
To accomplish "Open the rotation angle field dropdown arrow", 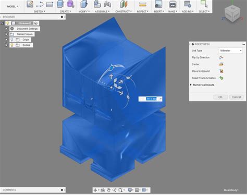I will click(161, 99).
